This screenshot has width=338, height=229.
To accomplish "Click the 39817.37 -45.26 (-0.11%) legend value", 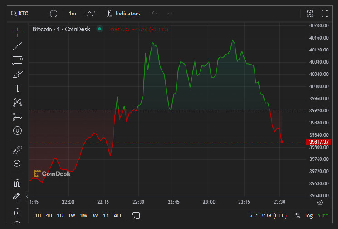I will click(x=139, y=30).
